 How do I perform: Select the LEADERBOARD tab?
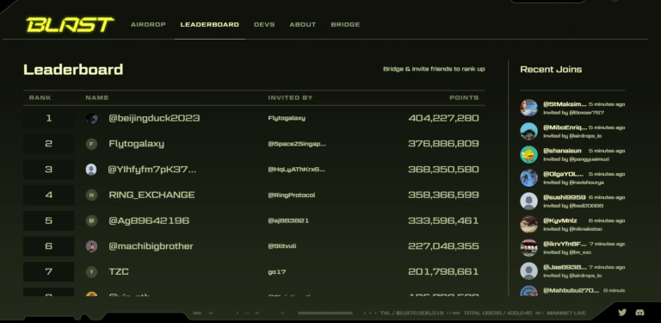(x=209, y=24)
